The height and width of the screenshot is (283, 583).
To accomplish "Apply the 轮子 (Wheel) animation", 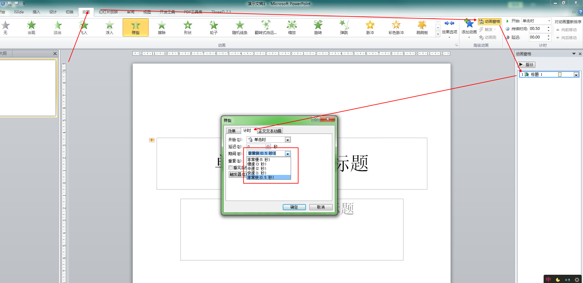I will (x=214, y=27).
